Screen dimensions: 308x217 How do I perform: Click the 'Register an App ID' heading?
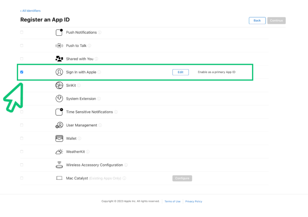(45, 20)
